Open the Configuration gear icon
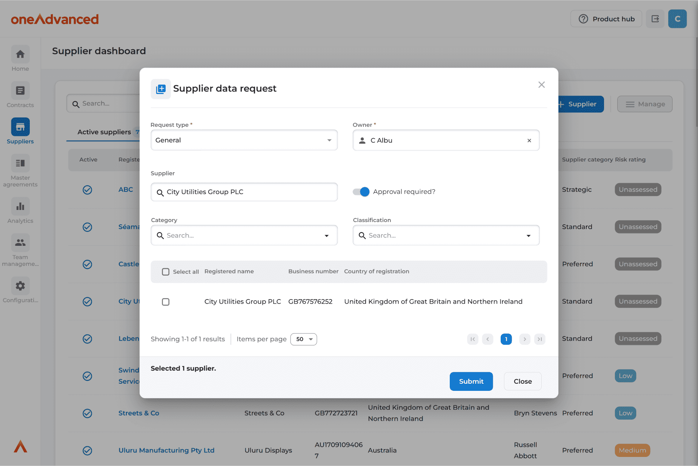Screen dimensions: 698x466 pyautogui.click(x=20, y=286)
